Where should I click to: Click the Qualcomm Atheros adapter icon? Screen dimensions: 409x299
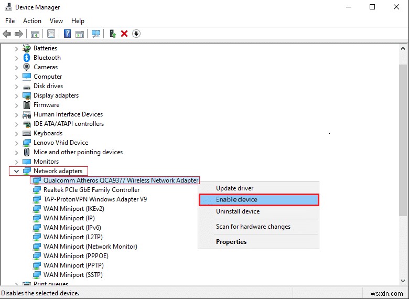pyautogui.click(x=37, y=180)
